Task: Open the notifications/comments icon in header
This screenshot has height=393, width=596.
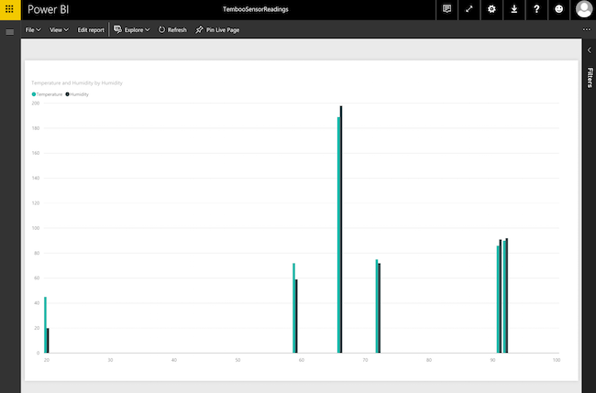Action: click(447, 9)
